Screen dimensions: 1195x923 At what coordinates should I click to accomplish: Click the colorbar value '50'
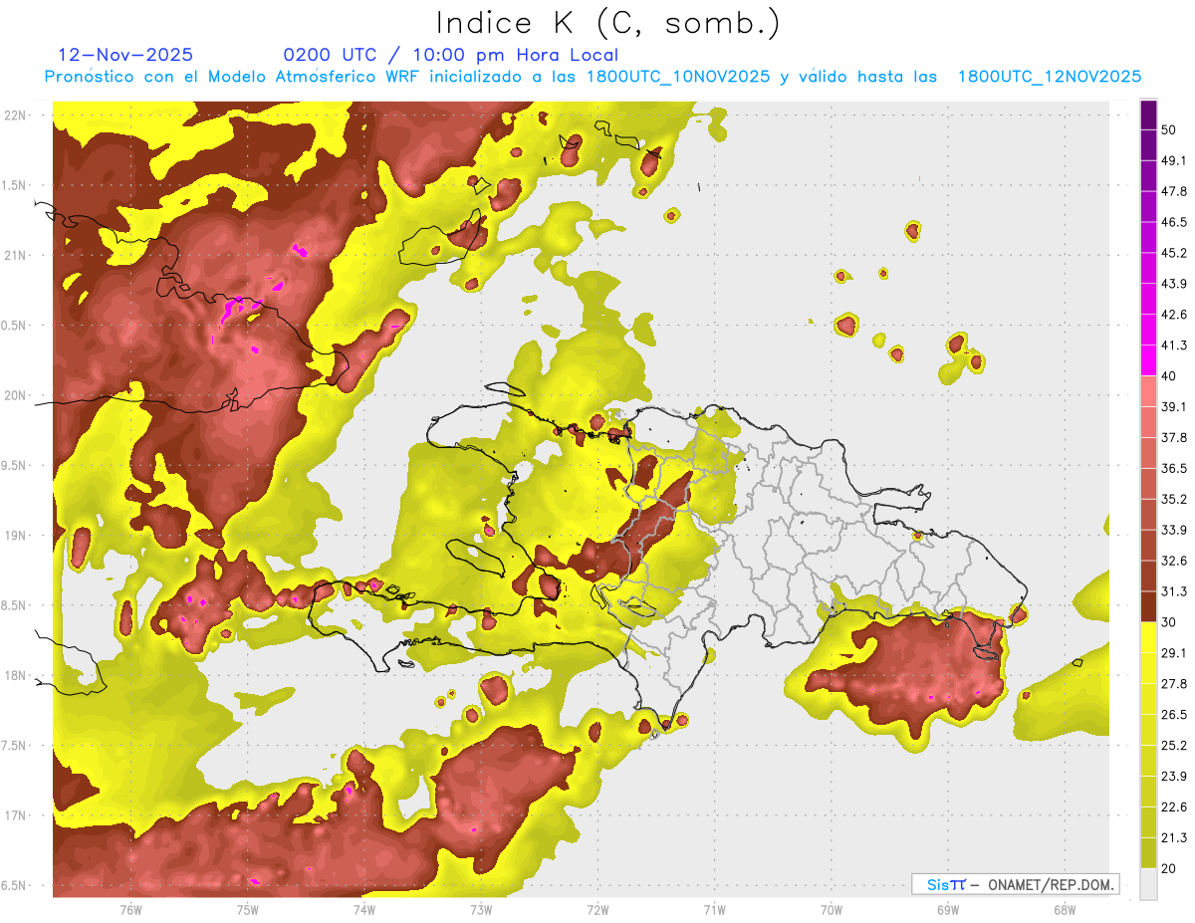click(x=1168, y=129)
